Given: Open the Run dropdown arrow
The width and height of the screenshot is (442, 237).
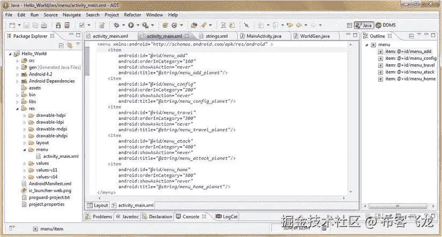Looking at the screenshot, I should coord(138,25).
